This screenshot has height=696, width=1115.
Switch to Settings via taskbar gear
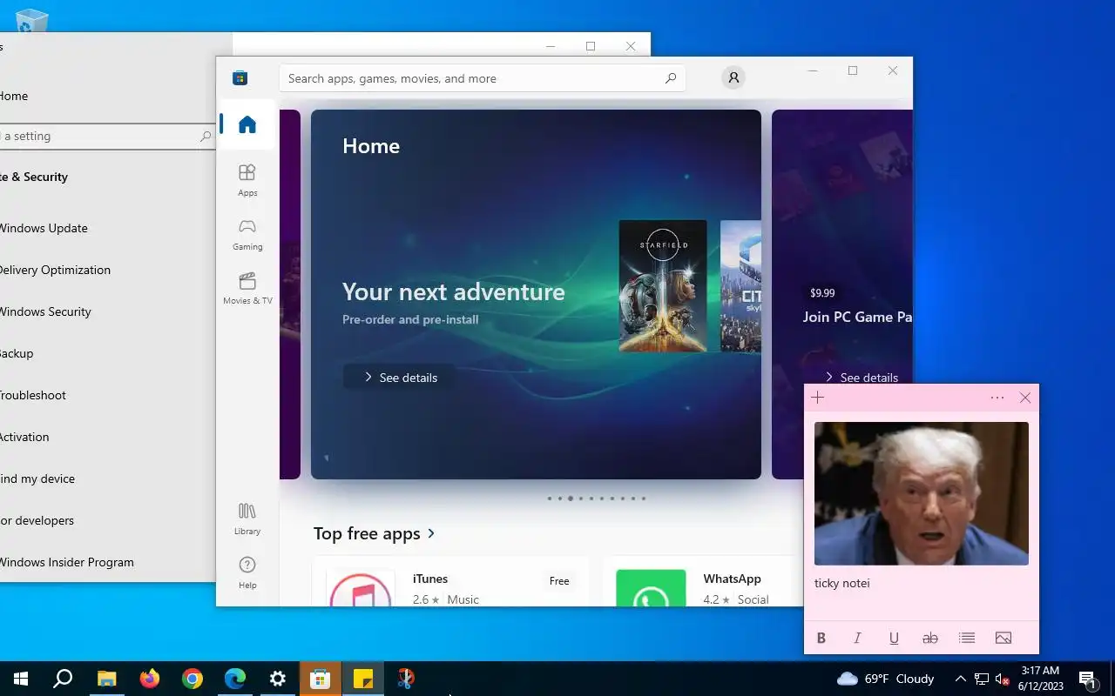click(x=278, y=679)
